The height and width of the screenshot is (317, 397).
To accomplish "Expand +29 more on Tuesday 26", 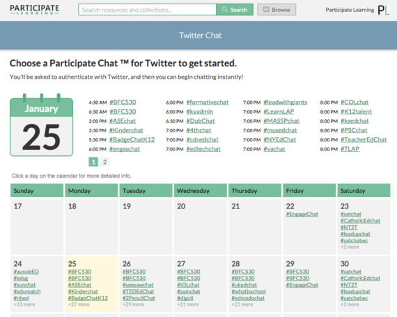I will (133, 304).
